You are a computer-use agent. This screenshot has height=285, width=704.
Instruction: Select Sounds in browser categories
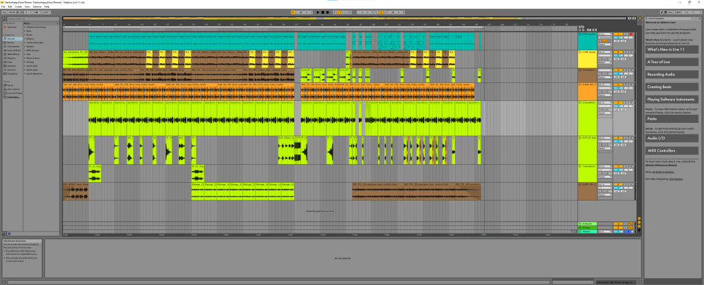point(12,38)
